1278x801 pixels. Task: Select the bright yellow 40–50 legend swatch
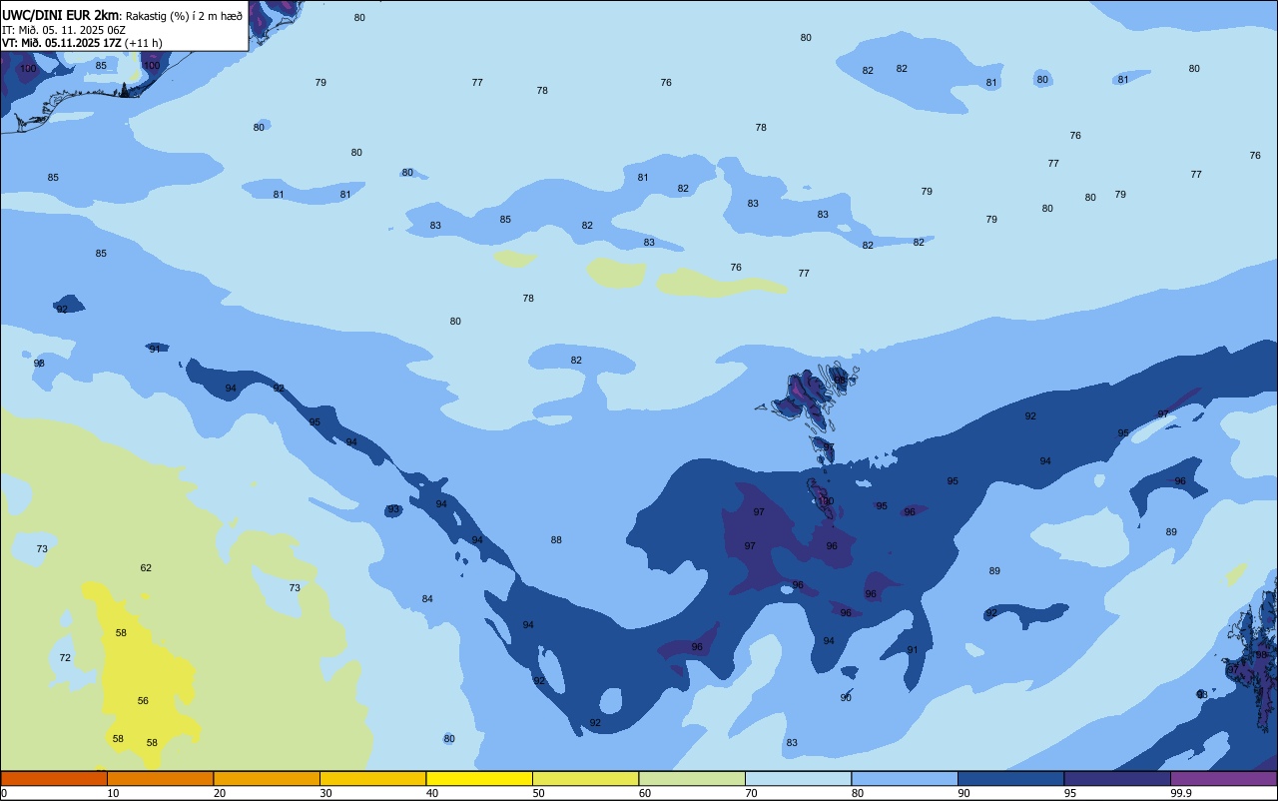pyautogui.click(x=479, y=778)
